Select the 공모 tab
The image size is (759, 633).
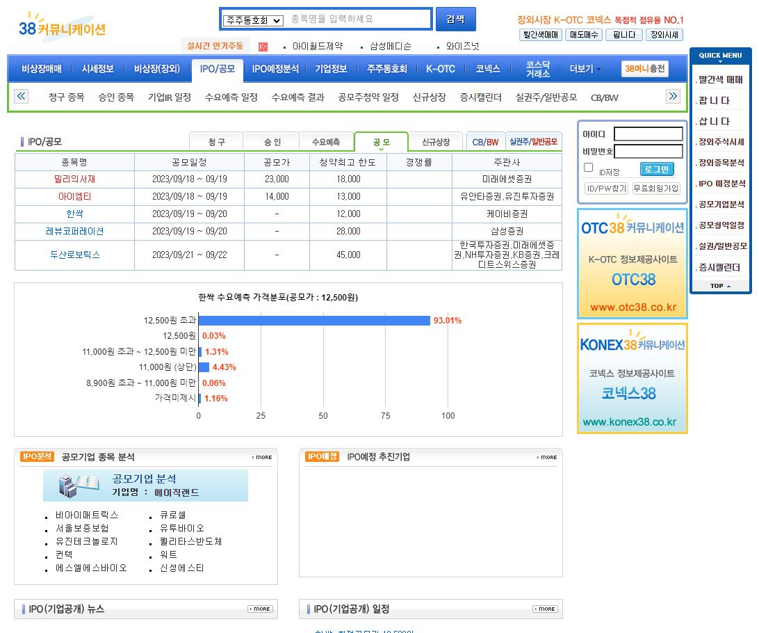point(382,142)
